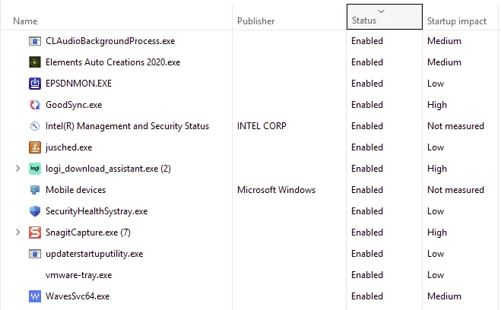Select the updaterstartuputility.exe entry

(x=94, y=254)
